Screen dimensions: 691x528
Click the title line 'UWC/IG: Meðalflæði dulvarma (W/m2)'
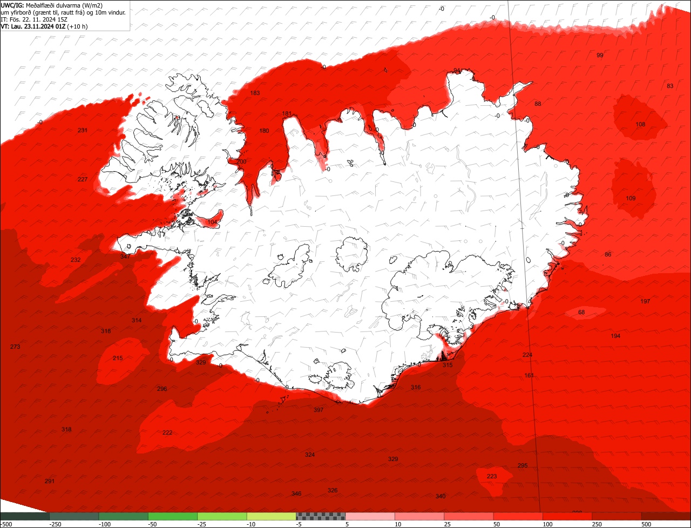[x=52, y=5]
